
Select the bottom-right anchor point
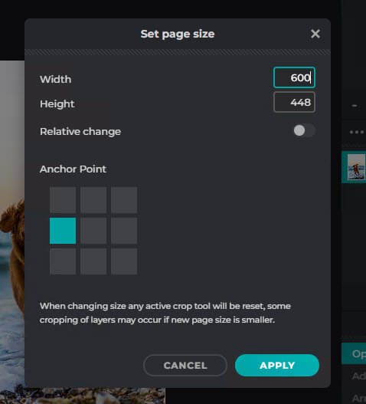point(124,261)
